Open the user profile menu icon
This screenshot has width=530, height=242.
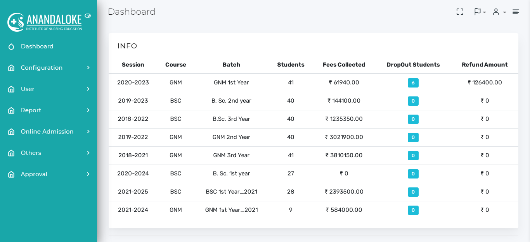pyautogui.click(x=499, y=12)
